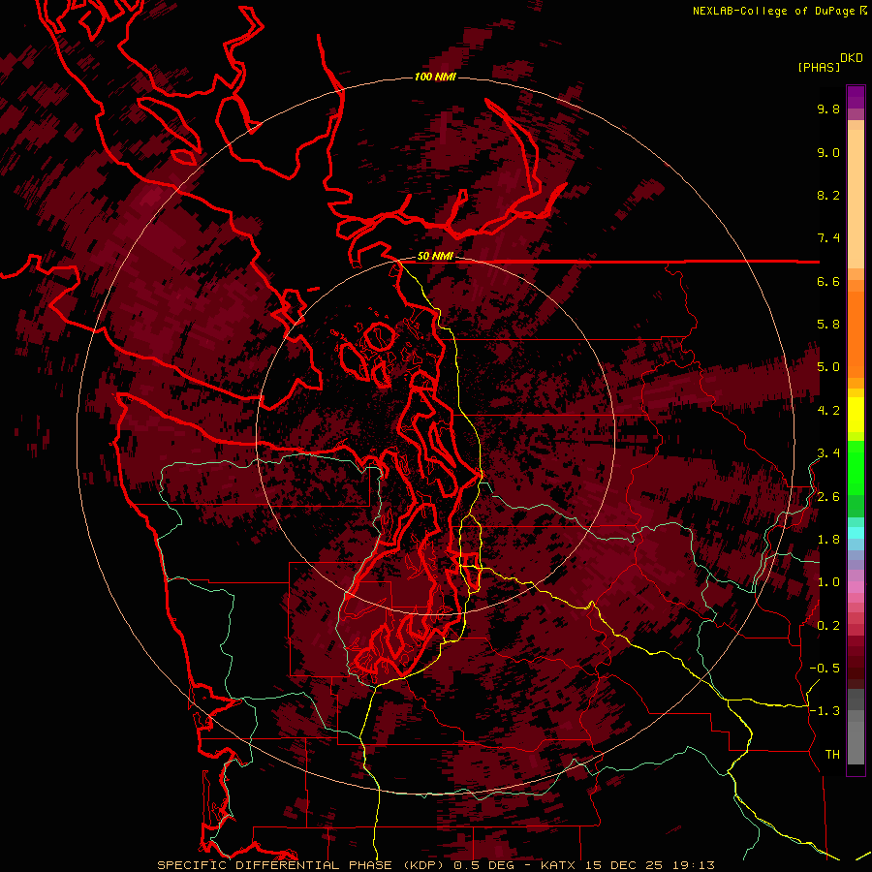Click the 3.4 legend value

828,453
